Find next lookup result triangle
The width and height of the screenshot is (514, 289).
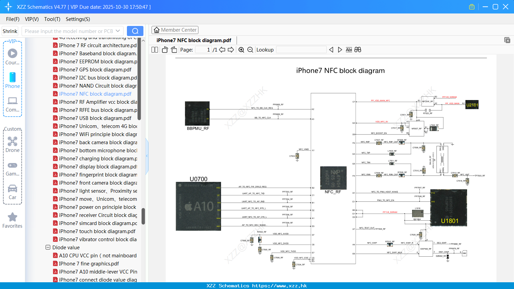(340, 50)
